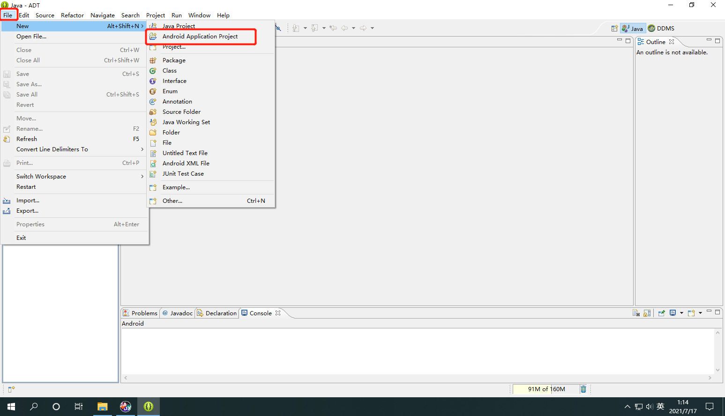Open the Refactor menu
This screenshot has height=416, width=725.
point(72,15)
